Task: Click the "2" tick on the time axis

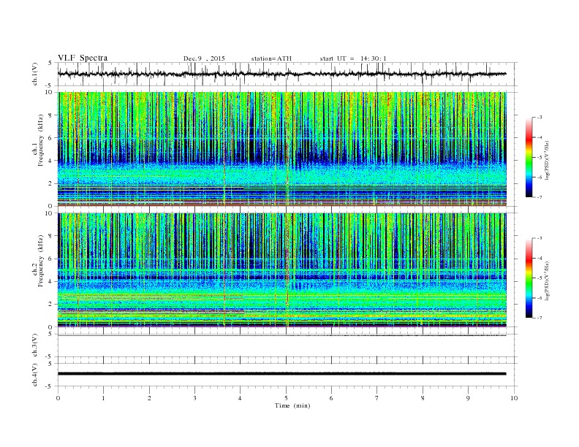Action: tap(149, 398)
